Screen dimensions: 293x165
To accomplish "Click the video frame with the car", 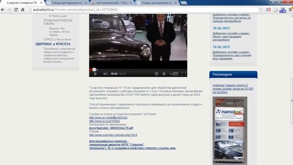I will pos(138,37).
